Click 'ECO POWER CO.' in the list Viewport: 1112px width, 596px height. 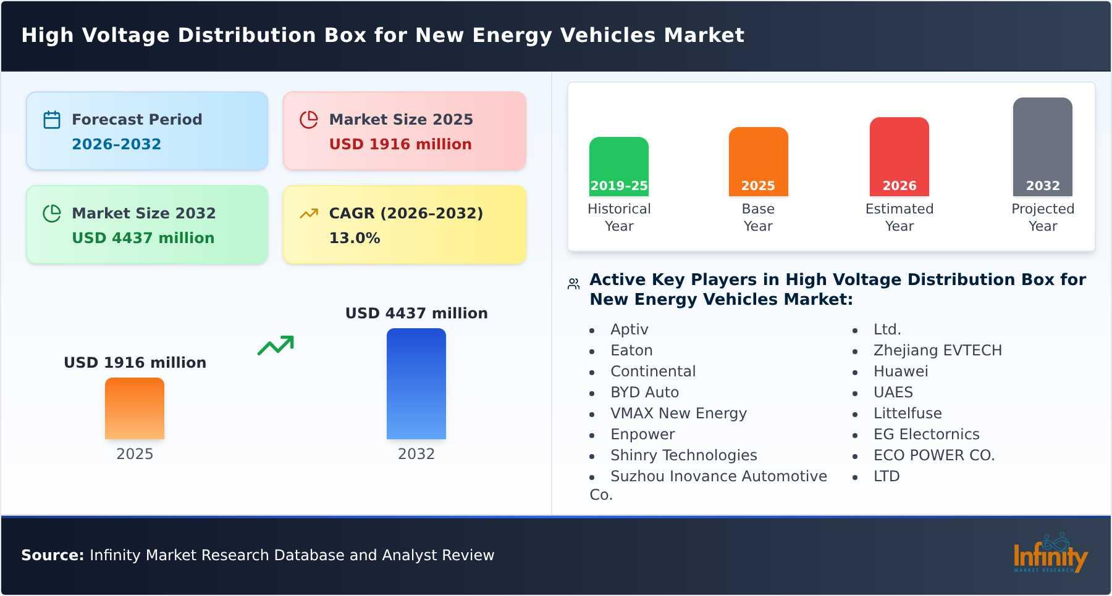pyautogui.click(x=934, y=455)
